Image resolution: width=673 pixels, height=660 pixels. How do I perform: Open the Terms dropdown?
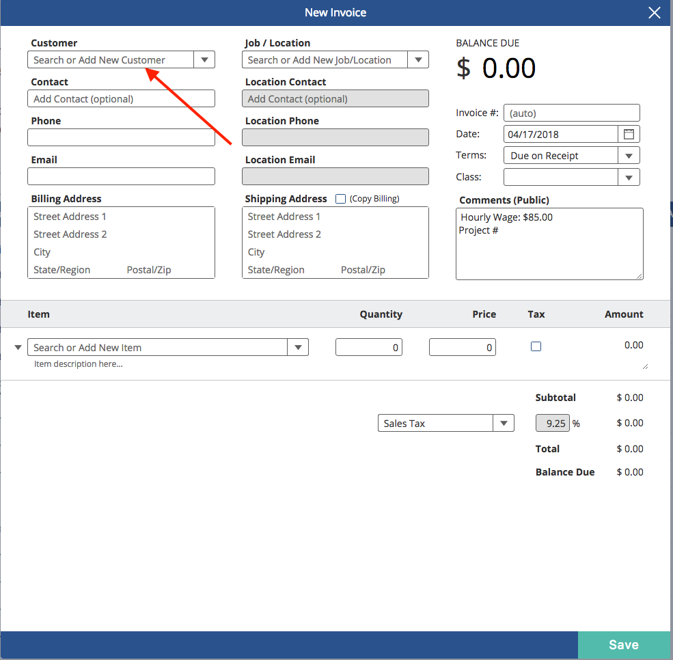629,155
